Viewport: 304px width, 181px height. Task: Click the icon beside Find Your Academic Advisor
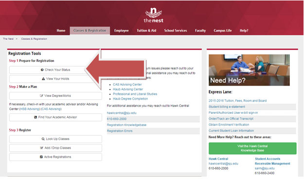(x=36, y=117)
